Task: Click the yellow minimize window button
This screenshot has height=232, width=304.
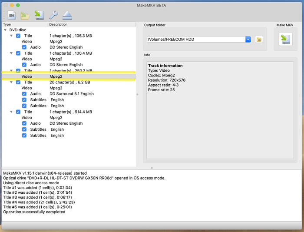Action: click(12, 5)
